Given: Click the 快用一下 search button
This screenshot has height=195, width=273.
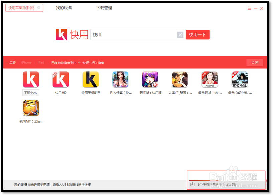Looking at the screenshot, I should (x=197, y=34).
